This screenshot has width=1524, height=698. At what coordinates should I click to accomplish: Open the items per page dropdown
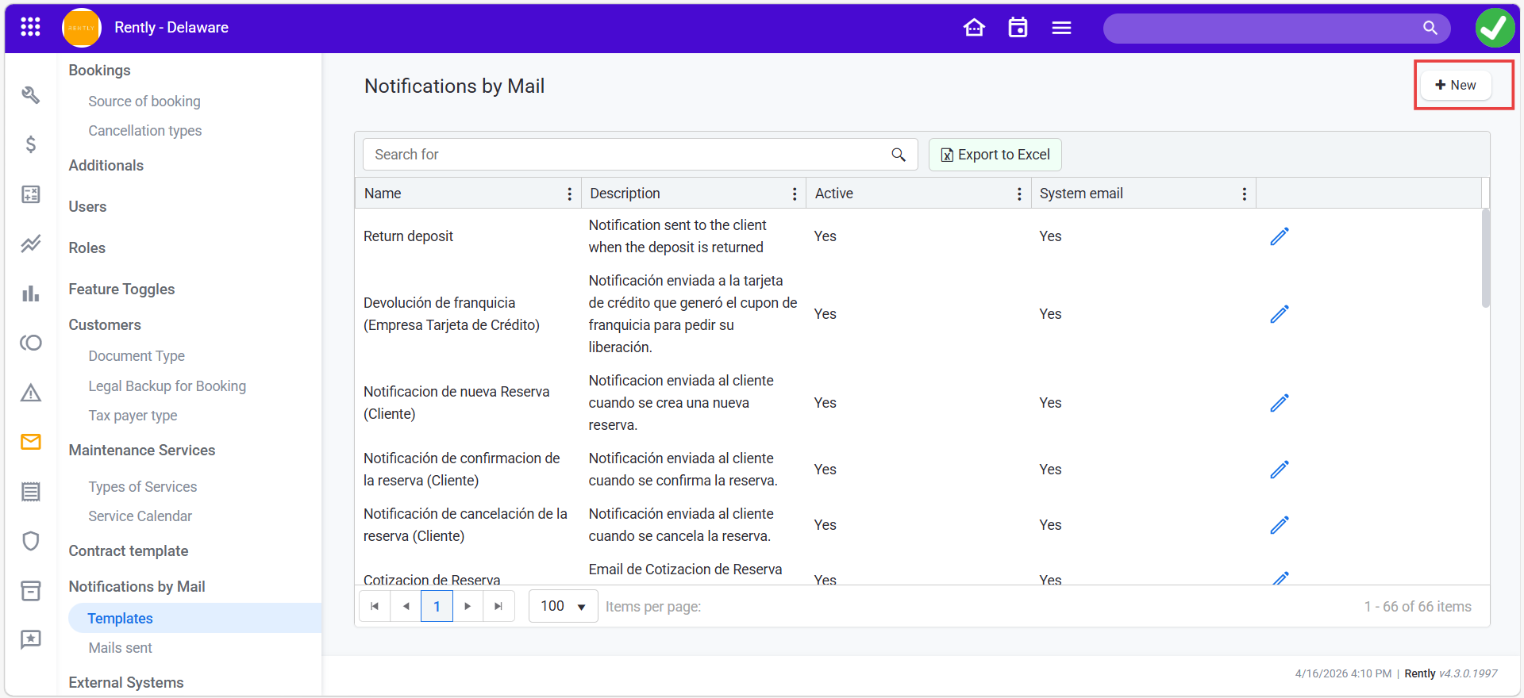point(563,607)
